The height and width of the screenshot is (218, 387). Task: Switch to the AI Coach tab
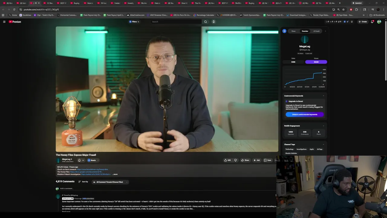point(316,31)
